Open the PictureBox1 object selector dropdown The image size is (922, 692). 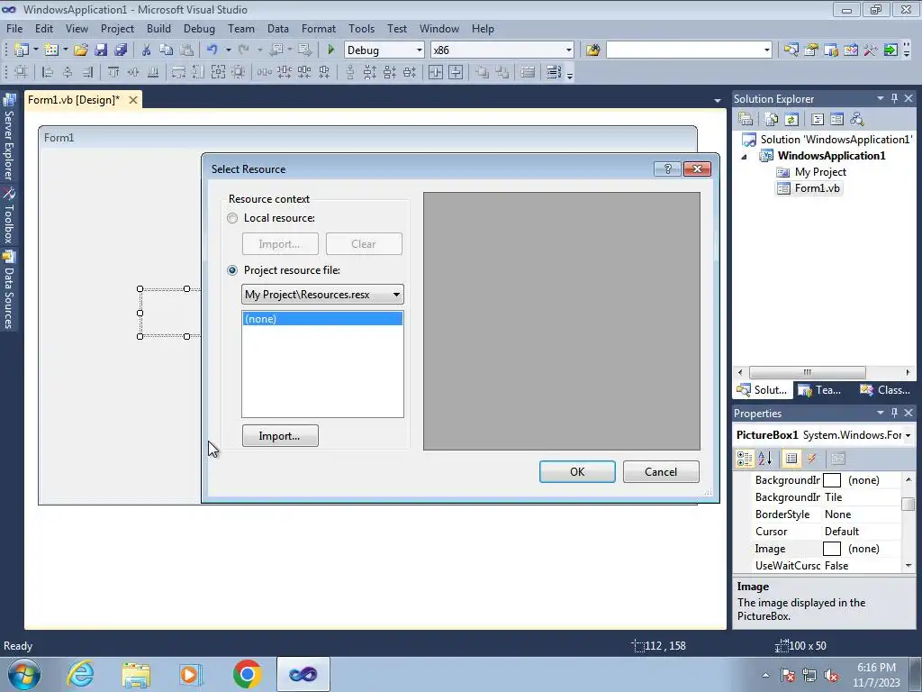[908, 435]
